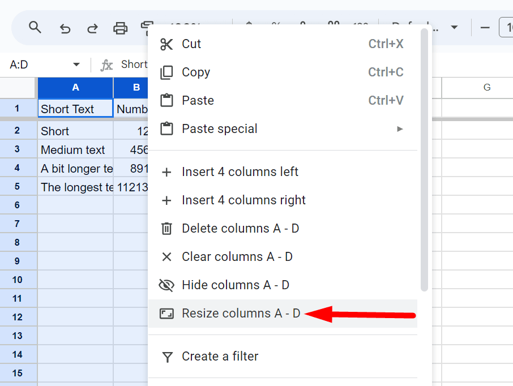Redo the last action
Image resolution: width=513 pixels, height=386 pixels.
pyautogui.click(x=92, y=27)
